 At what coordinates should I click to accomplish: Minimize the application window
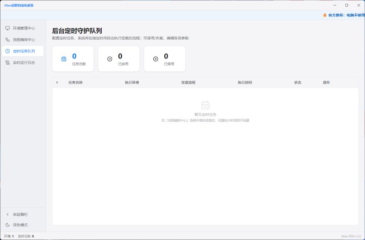click(335, 5)
